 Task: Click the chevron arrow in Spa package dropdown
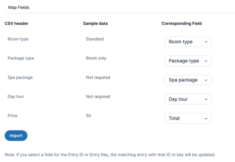click(x=206, y=80)
